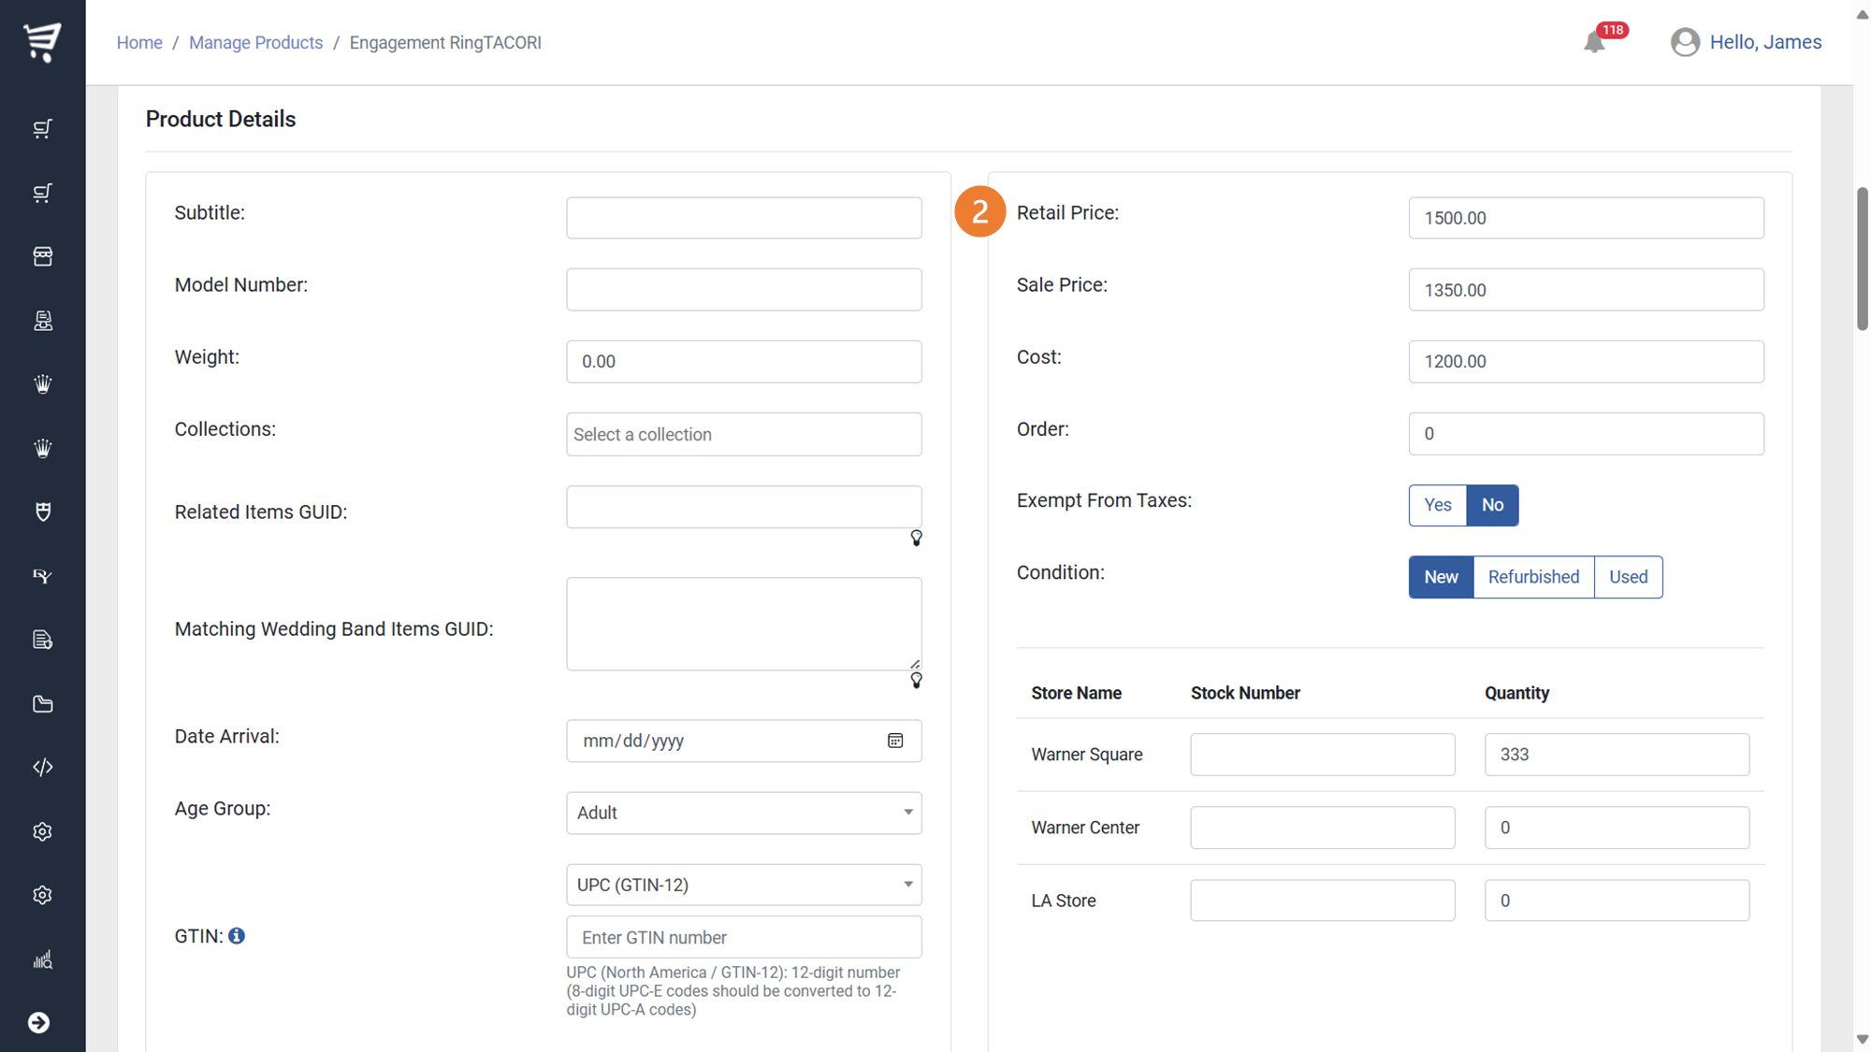Click the Cost field showing 1200.00
This screenshot has height=1052, width=1871.
pos(1587,361)
